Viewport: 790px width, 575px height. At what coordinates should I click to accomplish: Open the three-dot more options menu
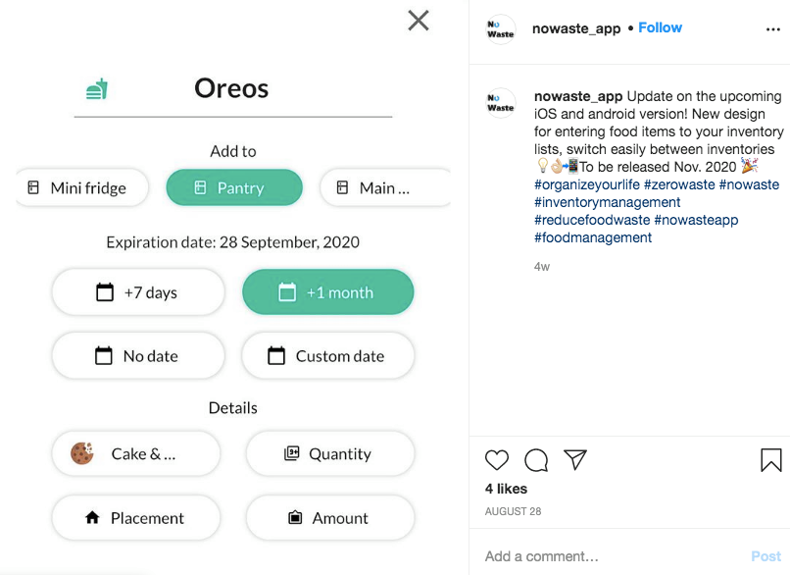773,29
